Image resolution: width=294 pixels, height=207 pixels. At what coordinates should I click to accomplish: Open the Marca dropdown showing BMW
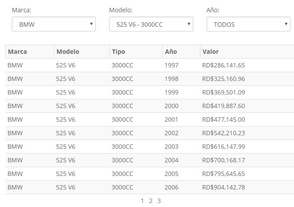[53, 25]
